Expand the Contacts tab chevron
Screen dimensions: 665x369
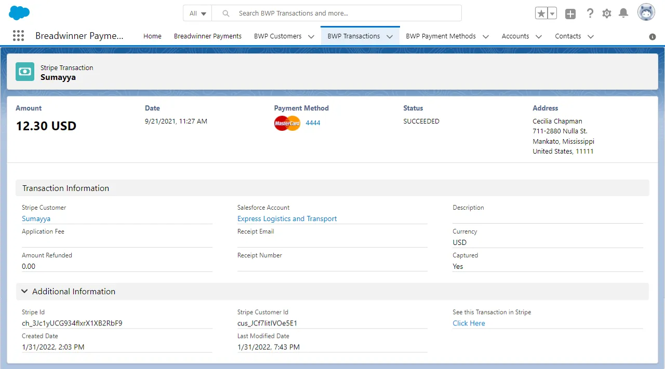coord(590,36)
